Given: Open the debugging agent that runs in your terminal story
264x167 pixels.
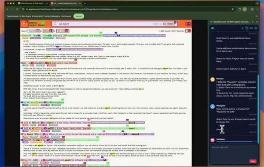Looking at the screenshot, I should pos(49,63).
